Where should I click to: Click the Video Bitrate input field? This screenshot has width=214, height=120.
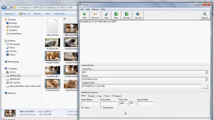90,103
